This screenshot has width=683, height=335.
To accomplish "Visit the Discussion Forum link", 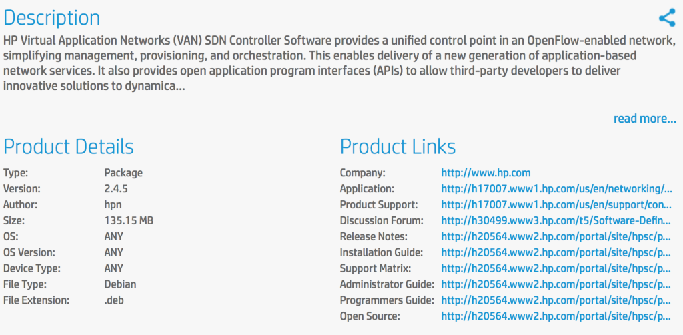I will point(556,220).
